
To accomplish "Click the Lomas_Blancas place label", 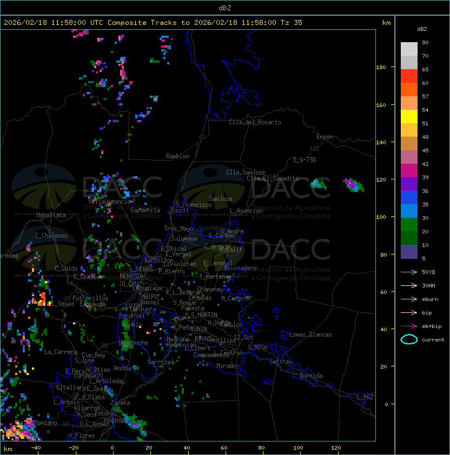I will tap(310, 334).
